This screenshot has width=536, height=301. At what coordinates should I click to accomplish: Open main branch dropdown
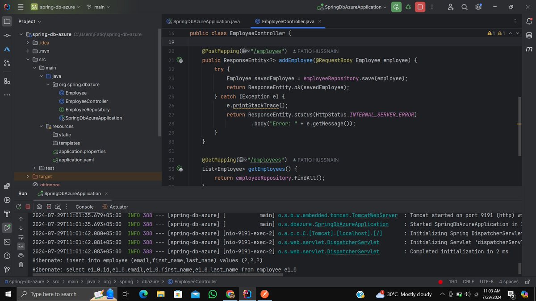(x=99, y=7)
